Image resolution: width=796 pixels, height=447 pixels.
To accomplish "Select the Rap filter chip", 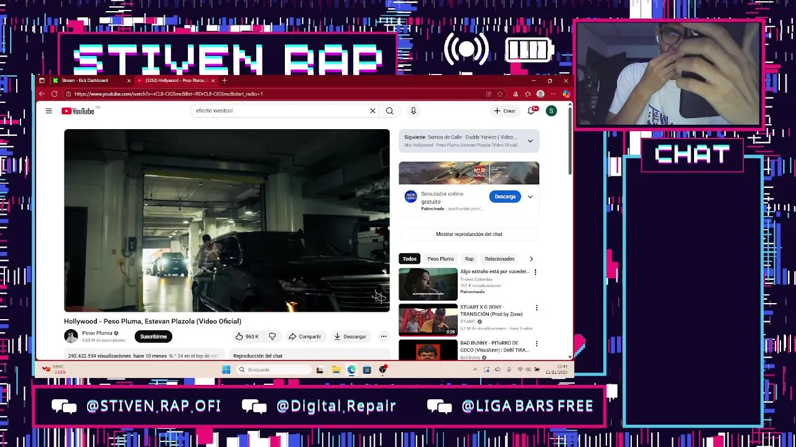I will pos(470,259).
